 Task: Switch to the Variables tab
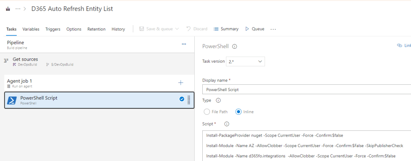[x=31, y=29]
